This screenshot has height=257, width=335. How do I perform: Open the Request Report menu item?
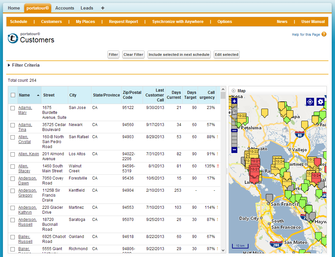pyautogui.click(x=123, y=22)
